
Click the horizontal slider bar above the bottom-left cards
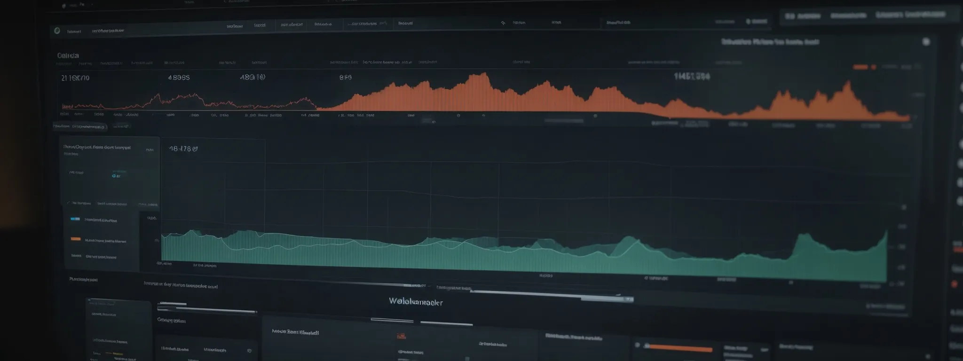207,310
